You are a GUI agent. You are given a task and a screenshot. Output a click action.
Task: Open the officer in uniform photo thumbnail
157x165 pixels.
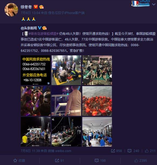click(66, 101)
